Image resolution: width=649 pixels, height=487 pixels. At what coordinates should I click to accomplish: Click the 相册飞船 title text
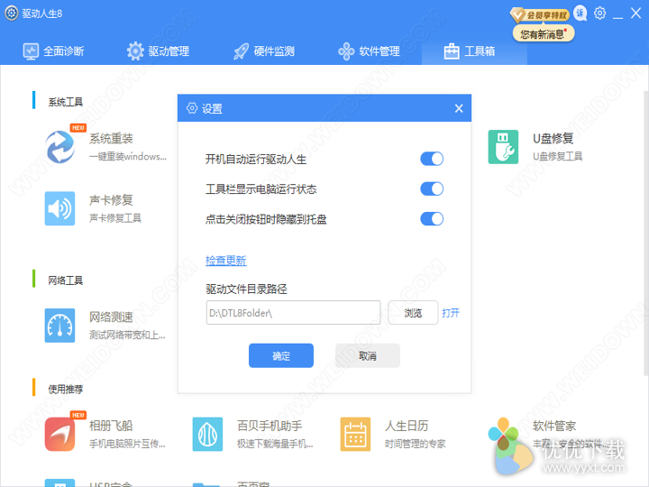[x=111, y=426]
